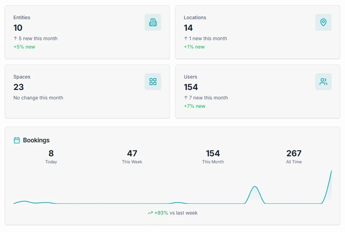Select the This Week bookings count 47
The height and width of the screenshot is (232, 345).
click(x=132, y=153)
